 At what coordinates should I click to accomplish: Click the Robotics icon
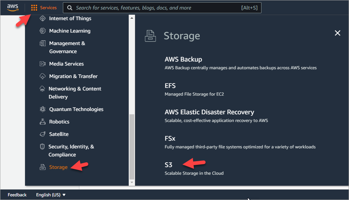pyautogui.click(x=43, y=122)
